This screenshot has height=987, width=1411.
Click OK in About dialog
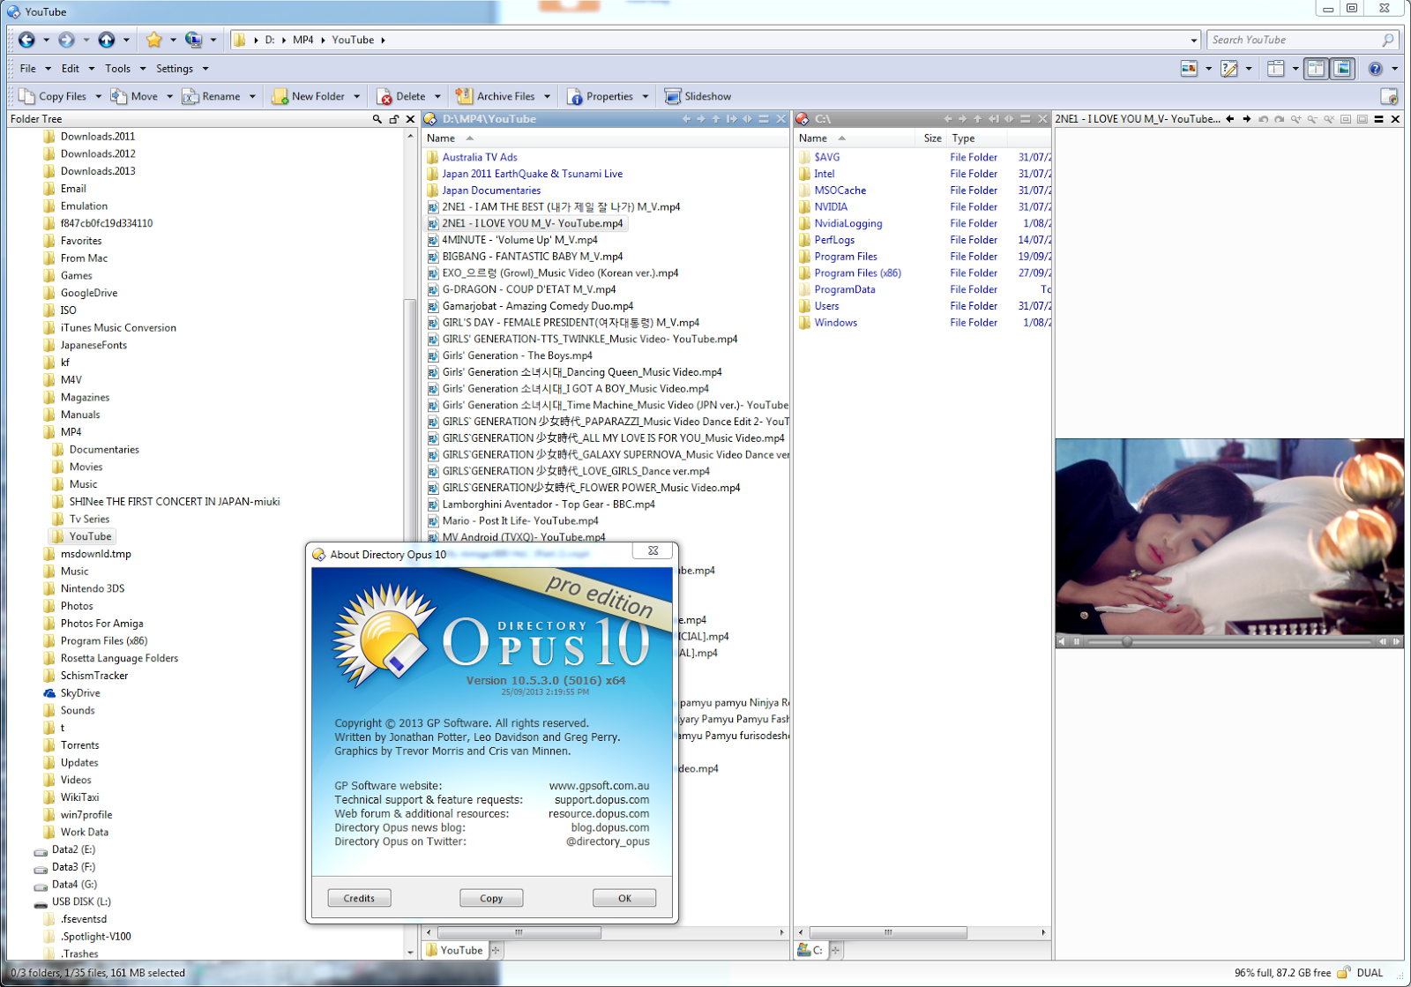(x=624, y=898)
